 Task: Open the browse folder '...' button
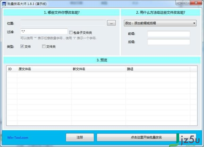tap(112, 23)
